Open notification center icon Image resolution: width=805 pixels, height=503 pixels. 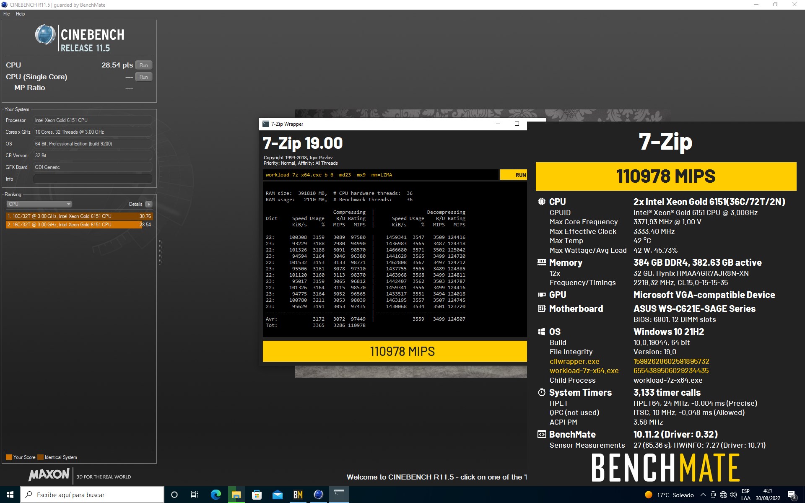click(x=792, y=495)
